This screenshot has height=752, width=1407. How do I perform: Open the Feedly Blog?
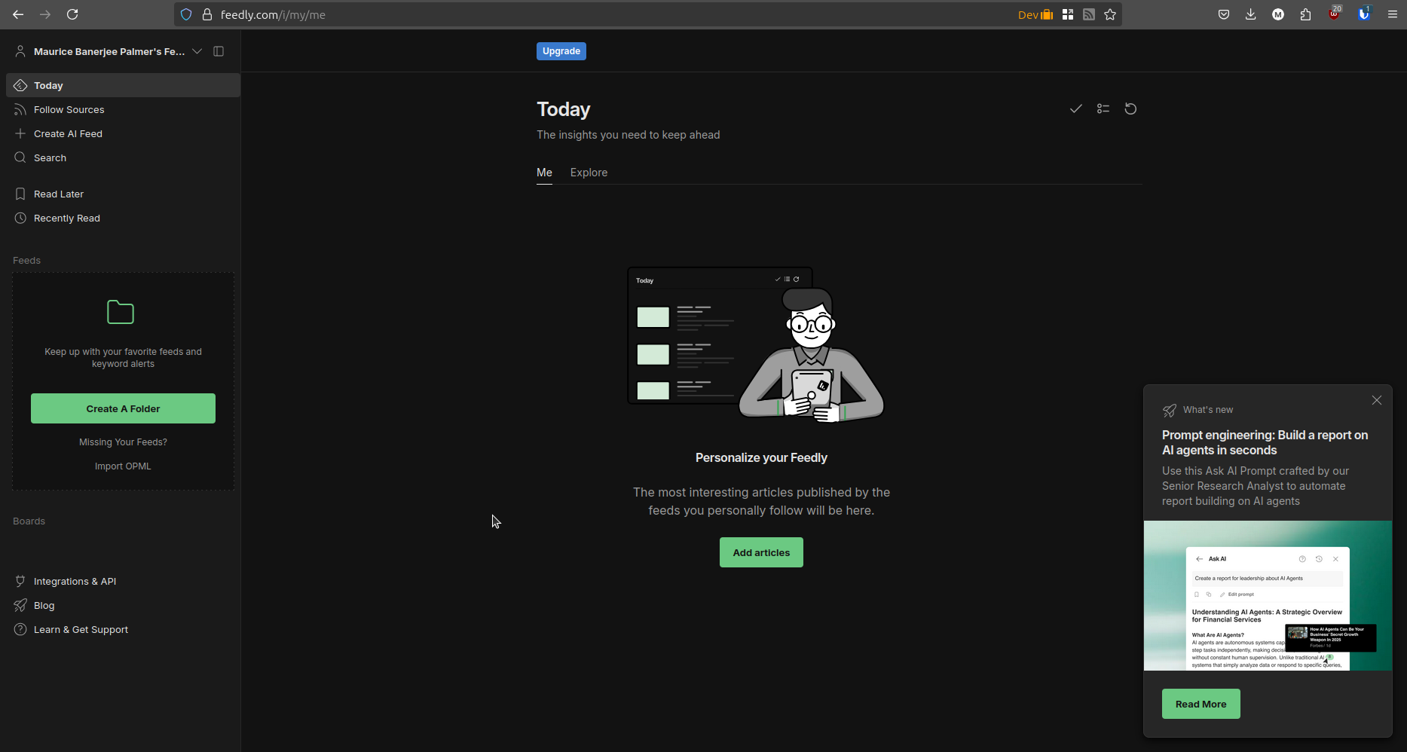[x=44, y=605]
